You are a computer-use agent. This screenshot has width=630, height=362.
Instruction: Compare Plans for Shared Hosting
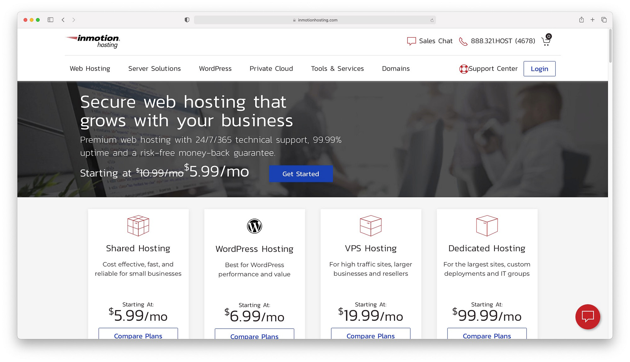[138, 334]
